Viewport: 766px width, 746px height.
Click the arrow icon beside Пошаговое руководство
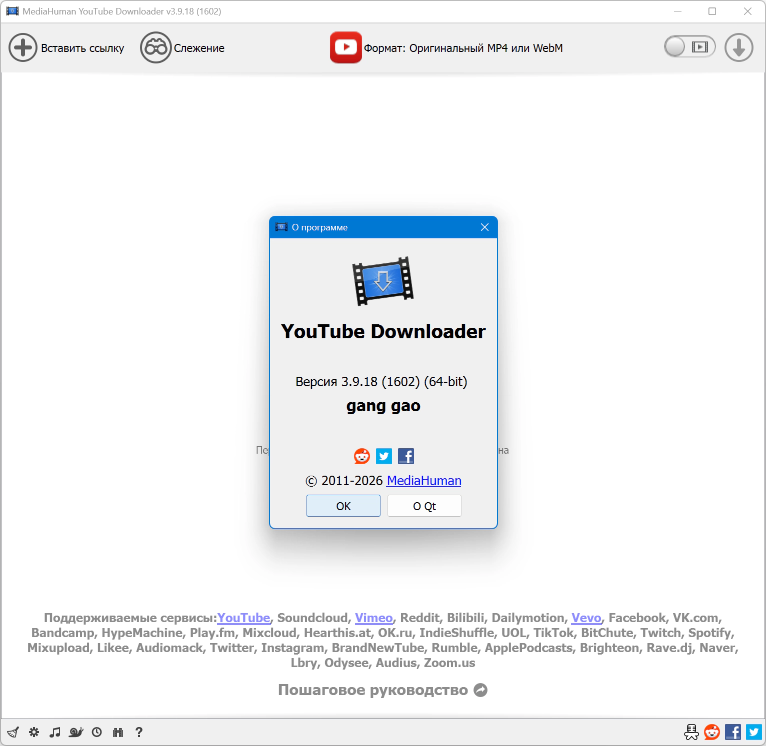tap(480, 690)
